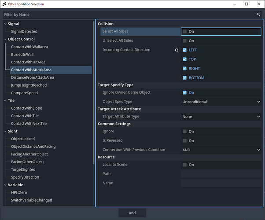This screenshot has width=265, height=220.
Task: Click the Path input field
Action: click(221, 174)
